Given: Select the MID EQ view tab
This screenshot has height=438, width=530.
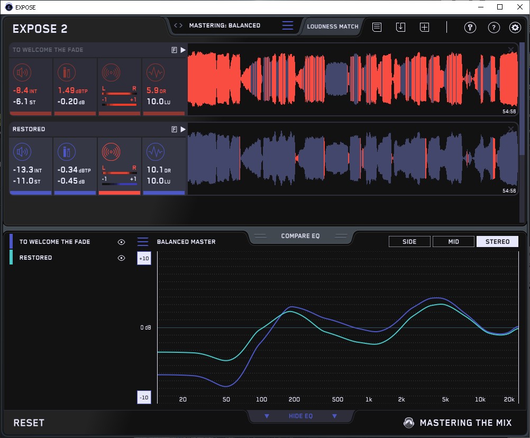Looking at the screenshot, I should coord(453,242).
